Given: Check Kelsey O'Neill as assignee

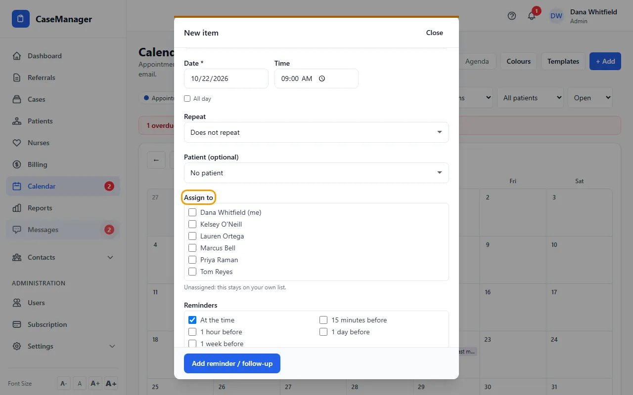Looking at the screenshot, I should [x=192, y=224].
